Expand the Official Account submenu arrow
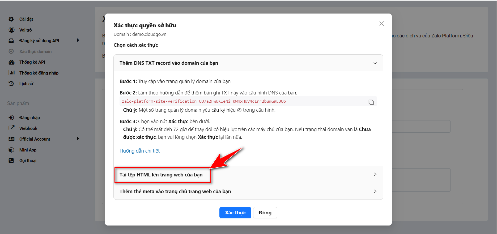Viewport: 497px width, 234px height. [78, 139]
